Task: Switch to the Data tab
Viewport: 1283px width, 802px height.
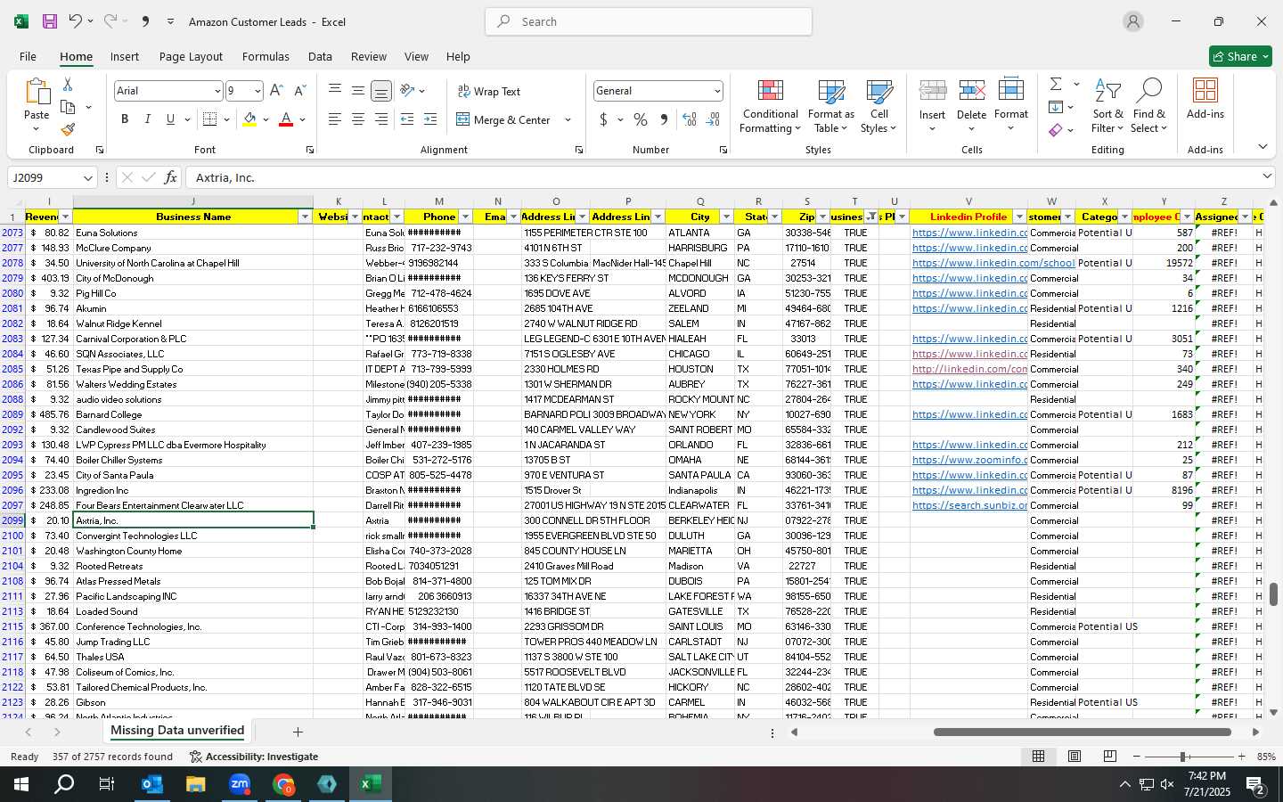Action: point(320,56)
